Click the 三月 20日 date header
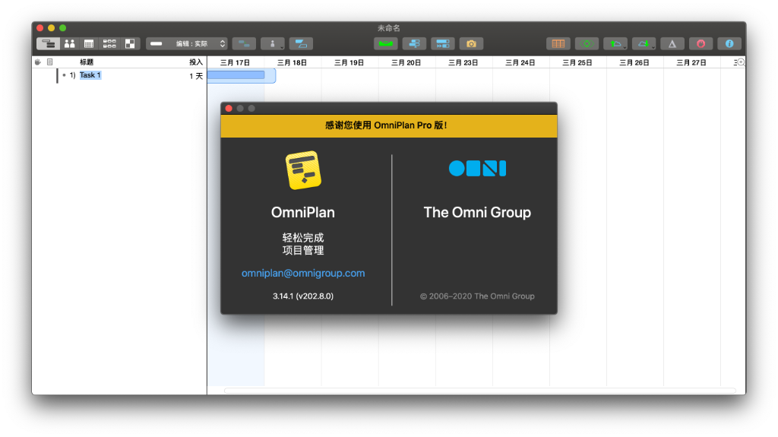Viewport: 778px width, 437px height. click(406, 62)
